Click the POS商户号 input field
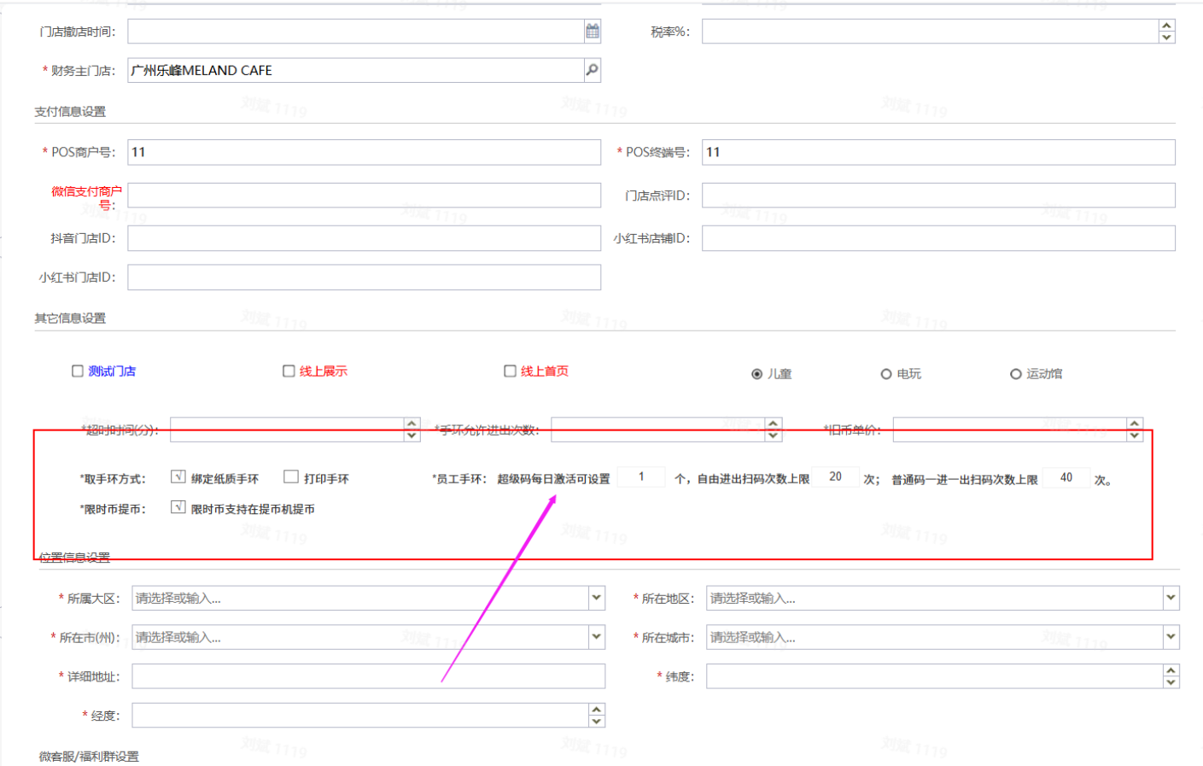The height and width of the screenshot is (766, 1203). pos(364,152)
